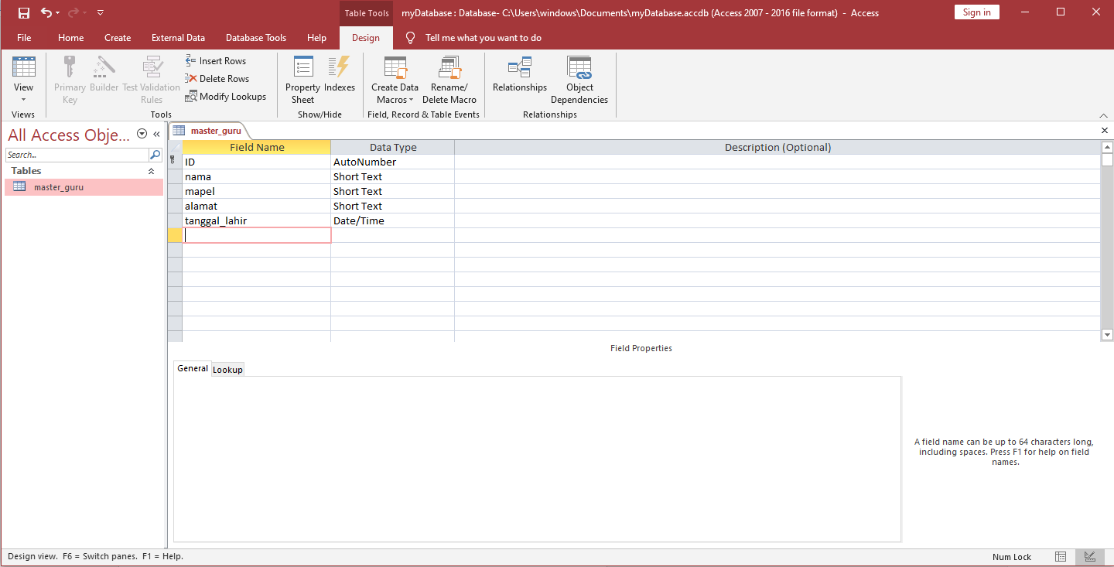
Task: Click Modify Lookups
Action: (x=226, y=96)
